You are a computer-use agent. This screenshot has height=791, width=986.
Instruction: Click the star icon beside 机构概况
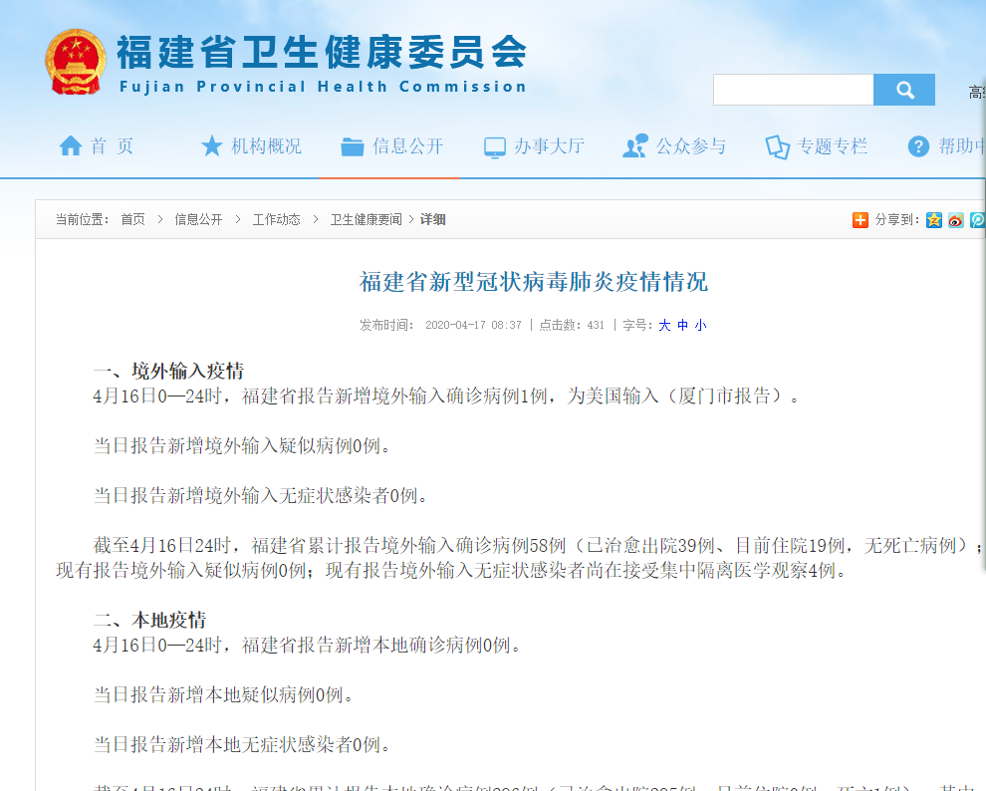(211, 146)
